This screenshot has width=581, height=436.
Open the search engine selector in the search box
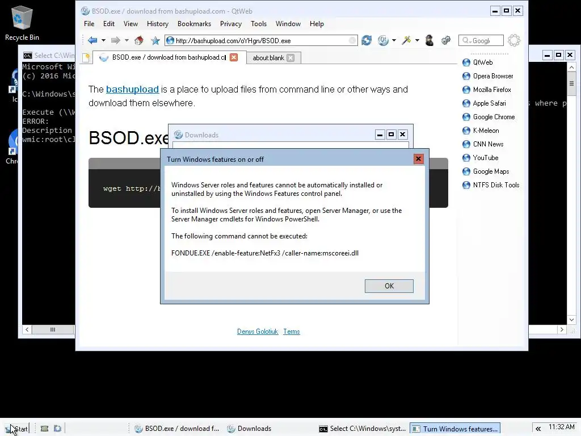(466, 40)
